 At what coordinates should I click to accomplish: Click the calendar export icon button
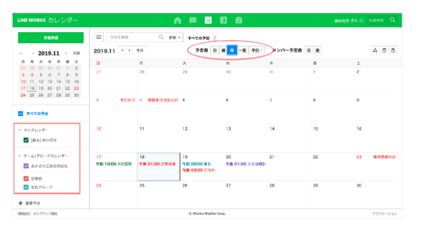(384, 50)
